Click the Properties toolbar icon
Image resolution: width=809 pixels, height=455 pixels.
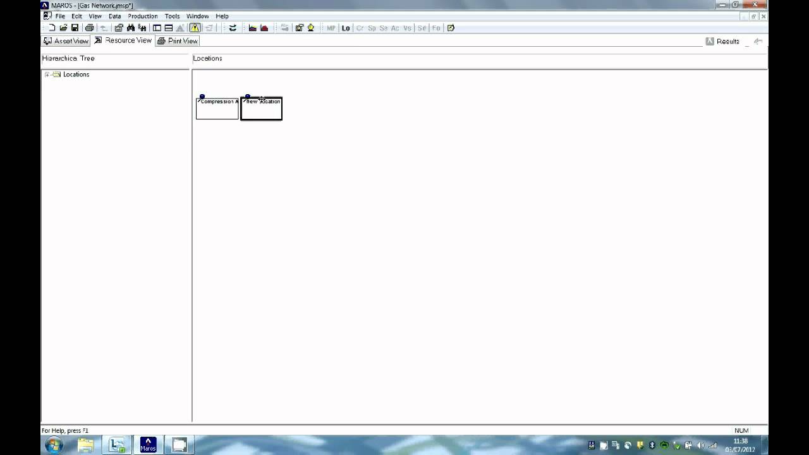point(119,28)
